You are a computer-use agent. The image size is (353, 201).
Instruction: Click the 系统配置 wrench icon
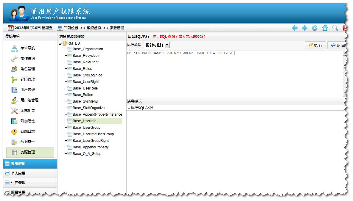click(x=14, y=110)
